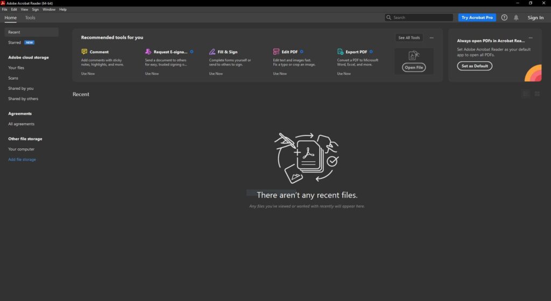
Task: Click the Export PDF icon
Action: coord(340,52)
